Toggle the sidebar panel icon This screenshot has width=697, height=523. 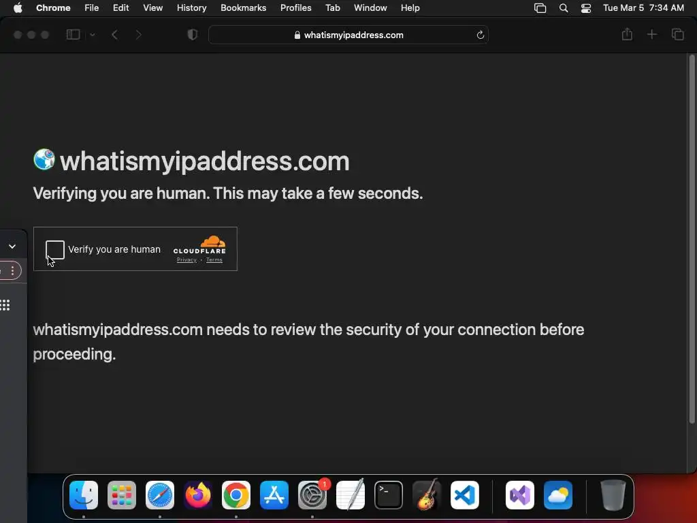73,35
